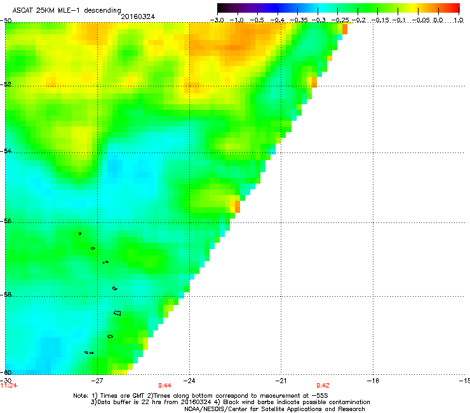Click the note line 'Data buffer is 22 hrs'
Image resolution: width=470 pixels, height=413 pixels.
tap(230, 402)
